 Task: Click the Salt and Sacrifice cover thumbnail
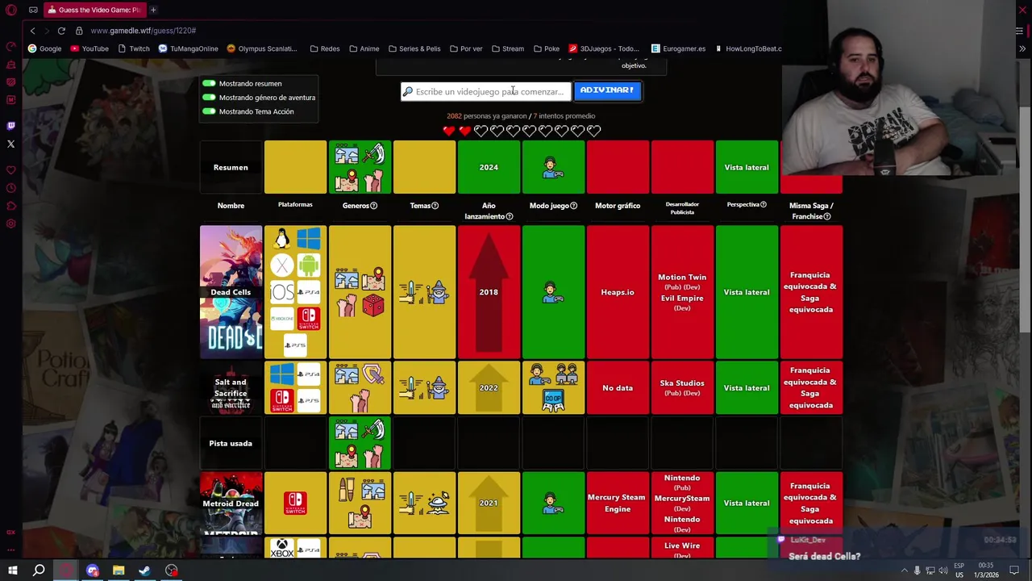pyautogui.click(x=231, y=388)
